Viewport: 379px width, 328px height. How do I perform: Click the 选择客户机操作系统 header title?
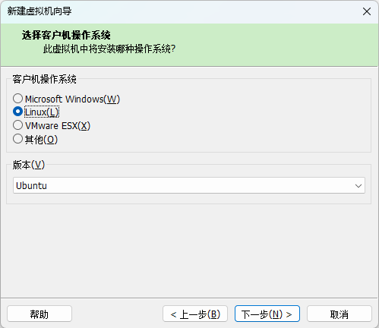point(66,35)
